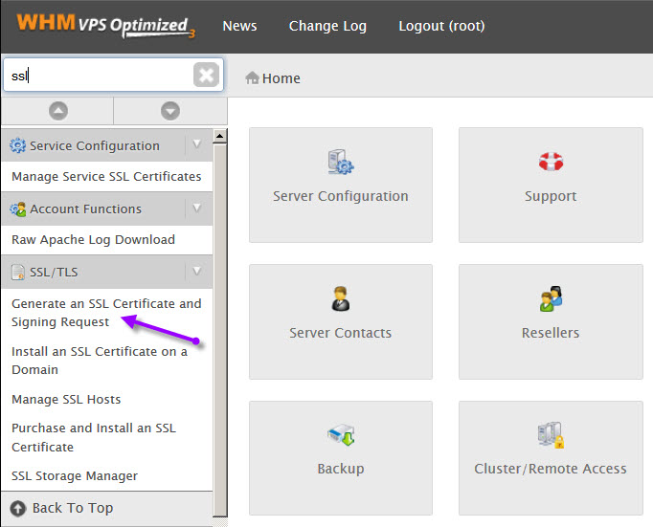Open the Server Contacts person icon
This screenshot has width=653, height=527.
click(x=340, y=298)
